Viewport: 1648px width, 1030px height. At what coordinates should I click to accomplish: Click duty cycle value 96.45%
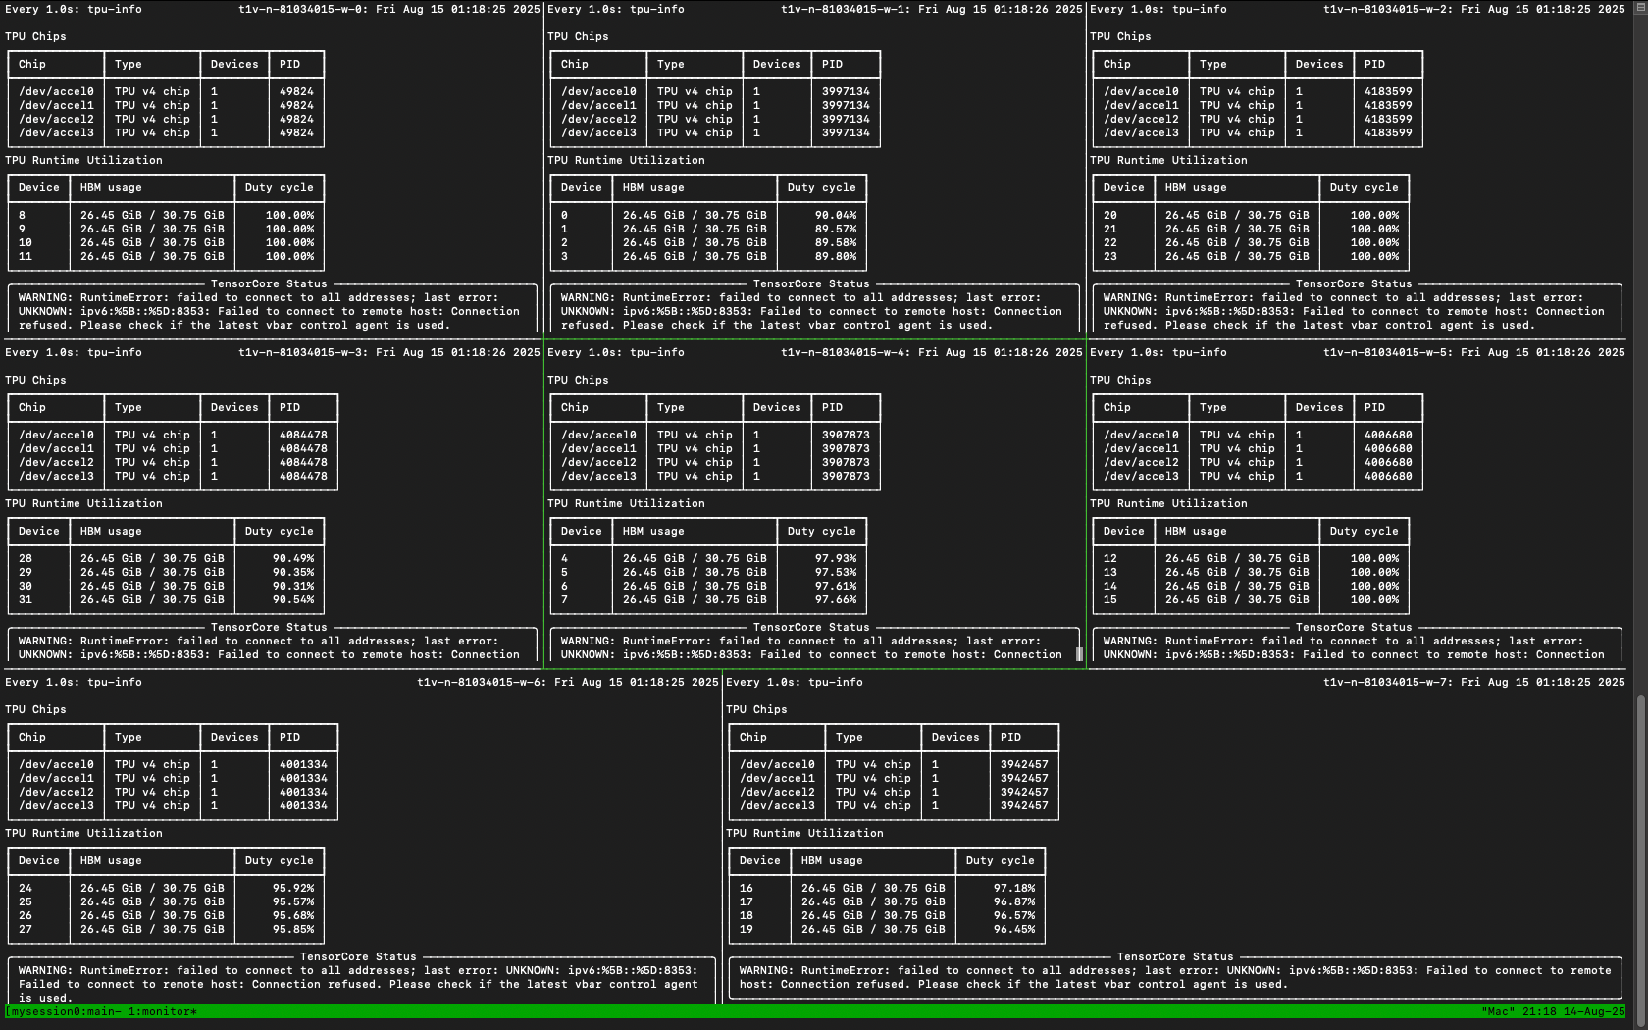coord(1014,929)
